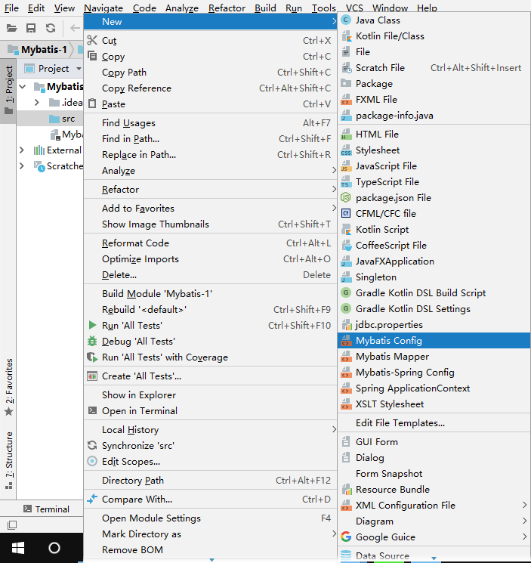Open the Build menu in menu bar
The height and width of the screenshot is (563, 531).
[265, 8]
